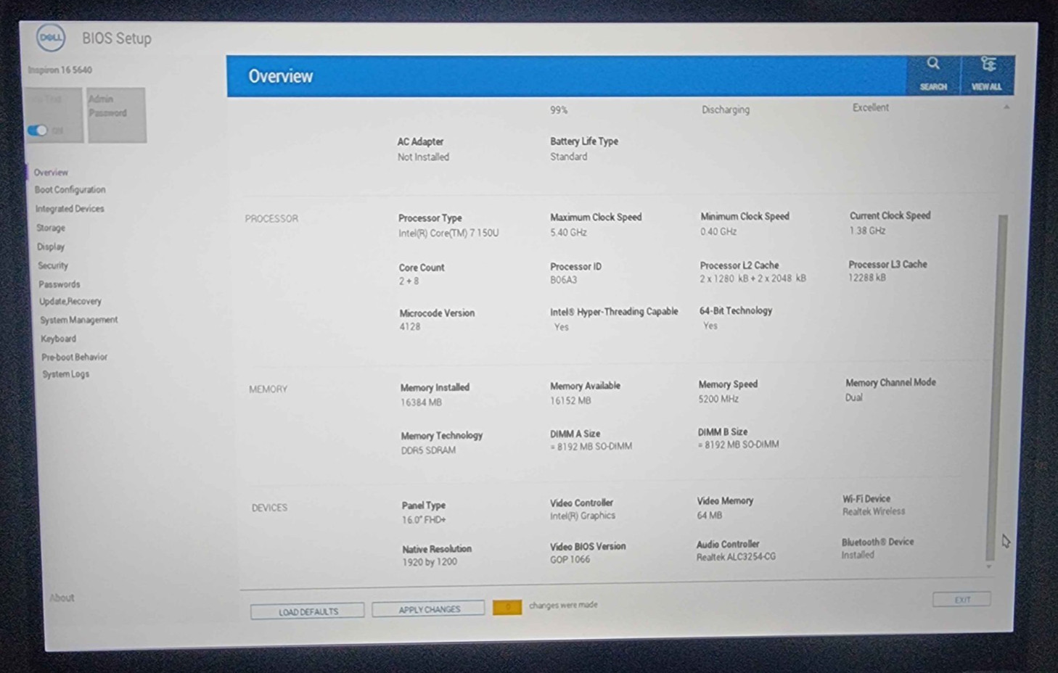Click the scrollbar up arrow
Screen dimensions: 1058x673
[1006, 107]
